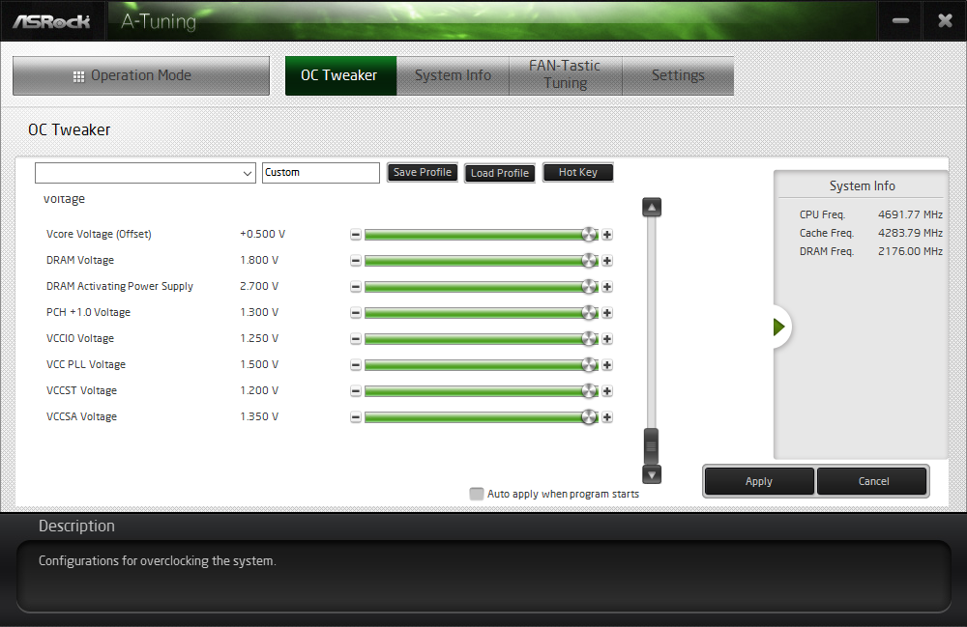Click the VCCSA Voltage value 1.350 V
The height and width of the screenshot is (627, 967).
259,416
